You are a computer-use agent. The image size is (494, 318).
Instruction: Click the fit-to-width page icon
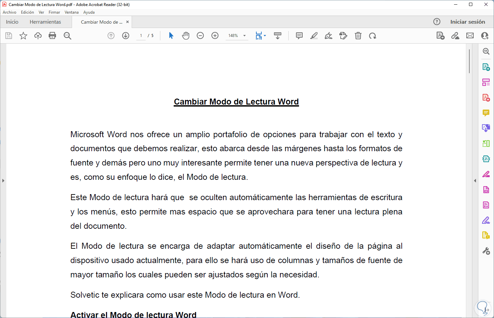(x=259, y=36)
